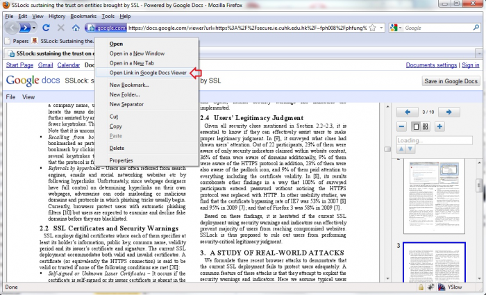Open the Help menu
486x295 pixels.
tap(125, 17)
